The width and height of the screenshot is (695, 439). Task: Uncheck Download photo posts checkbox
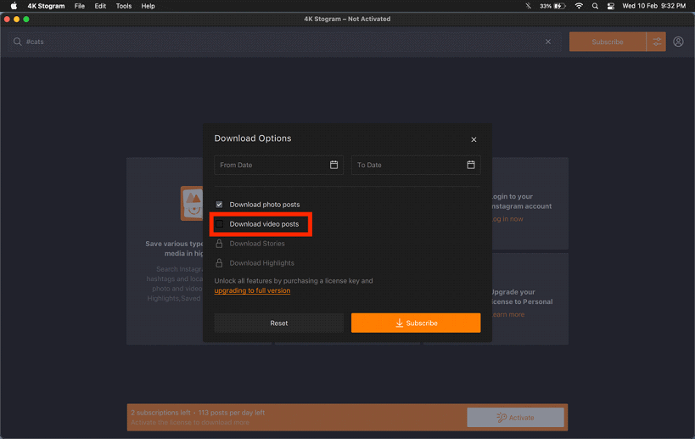pyautogui.click(x=220, y=205)
